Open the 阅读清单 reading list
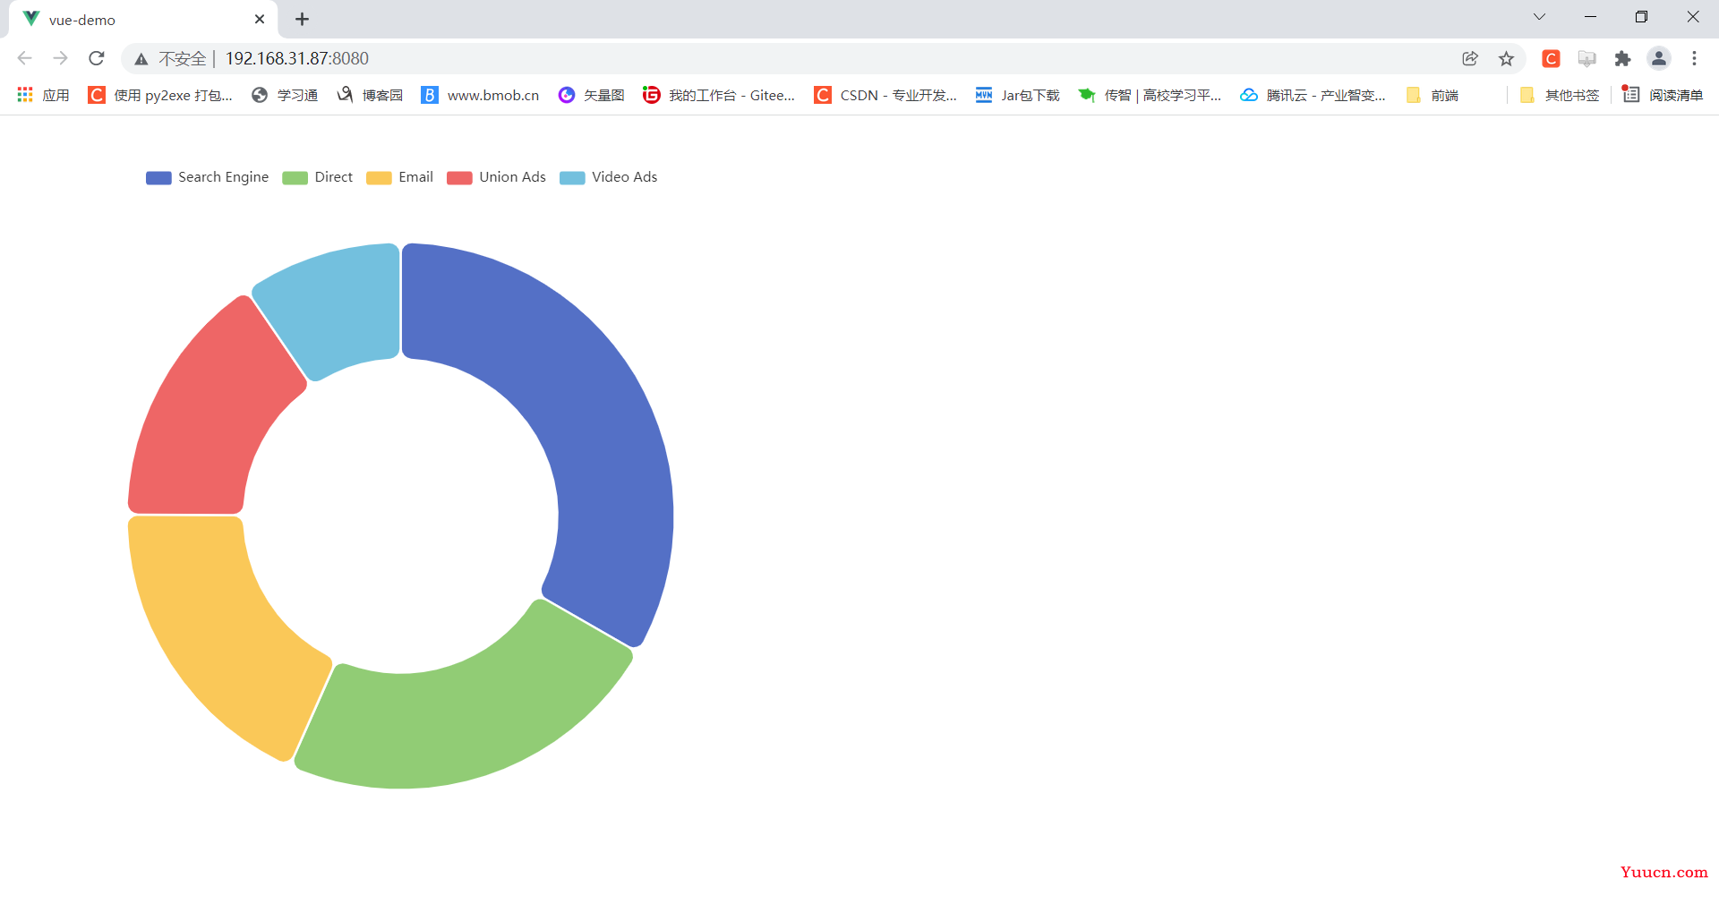The width and height of the screenshot is (1719, 921). tap(1663, 95)
